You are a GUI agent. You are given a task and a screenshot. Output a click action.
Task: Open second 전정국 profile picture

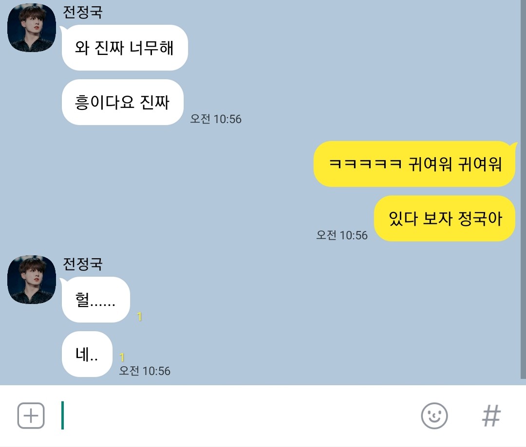[x=32, y=280]
